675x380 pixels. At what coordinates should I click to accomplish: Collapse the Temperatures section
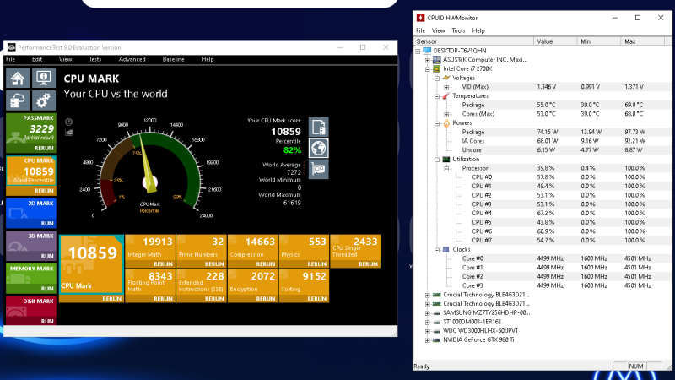coord(437,96)
